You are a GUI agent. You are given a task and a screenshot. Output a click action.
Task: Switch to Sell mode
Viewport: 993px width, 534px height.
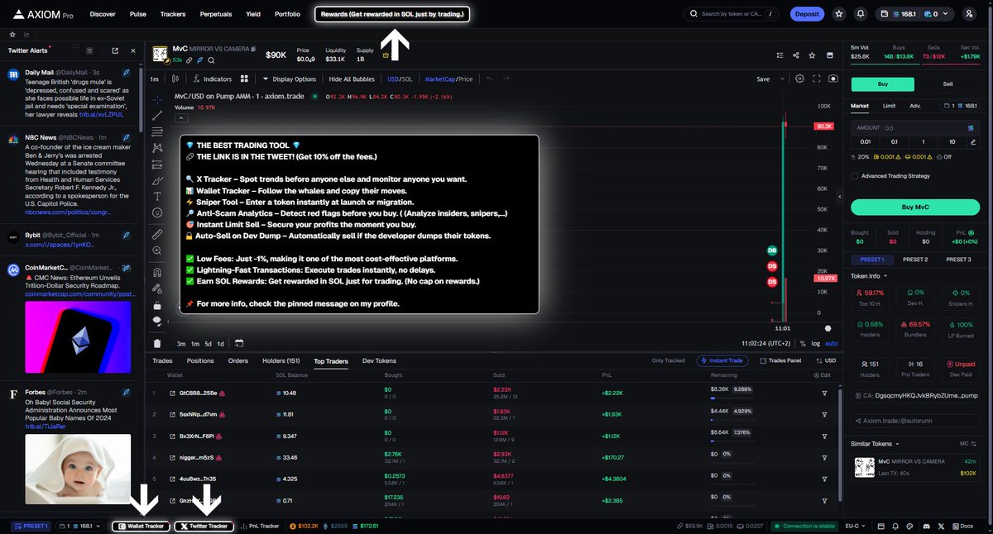click(947, 84)
